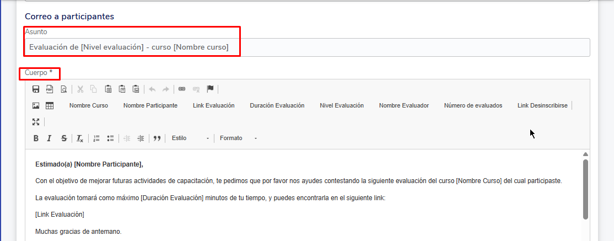614x241 pixels.
Task: Open the Preview document icon
Action: (63, 89)
